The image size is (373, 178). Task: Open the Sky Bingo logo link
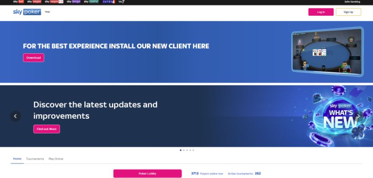pyautogui.click(x=74, y=2)
